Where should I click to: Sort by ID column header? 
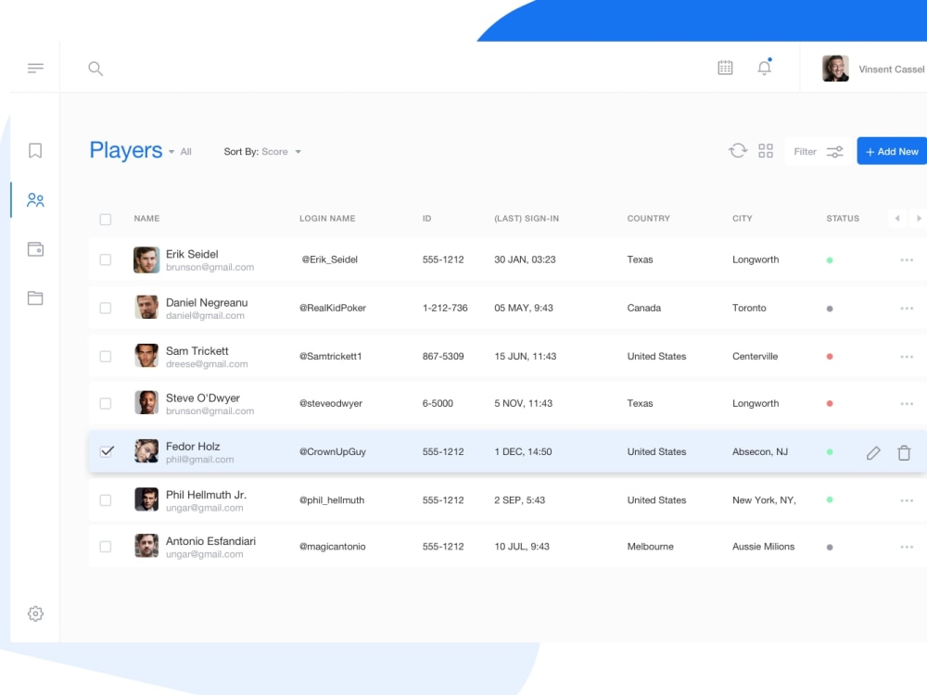tap(426, 219)
